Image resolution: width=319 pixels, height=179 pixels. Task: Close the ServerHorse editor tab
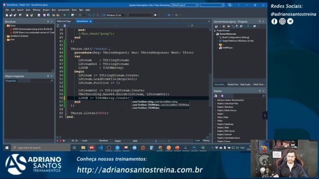pyautogui.click(x=91, y=21)
